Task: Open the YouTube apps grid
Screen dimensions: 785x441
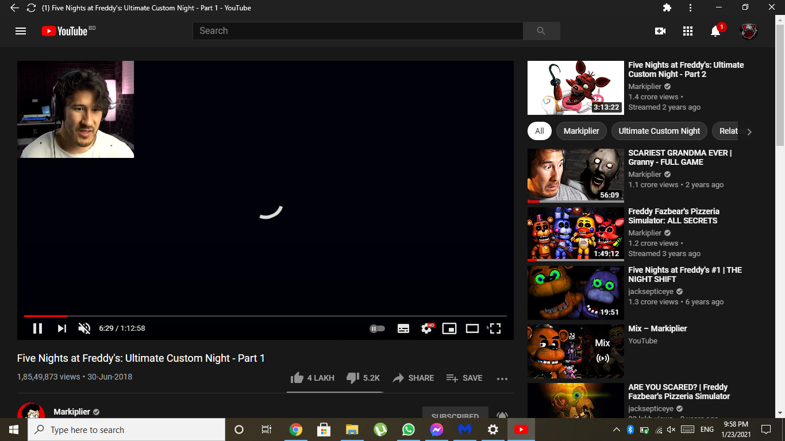Action: point(688,31)
